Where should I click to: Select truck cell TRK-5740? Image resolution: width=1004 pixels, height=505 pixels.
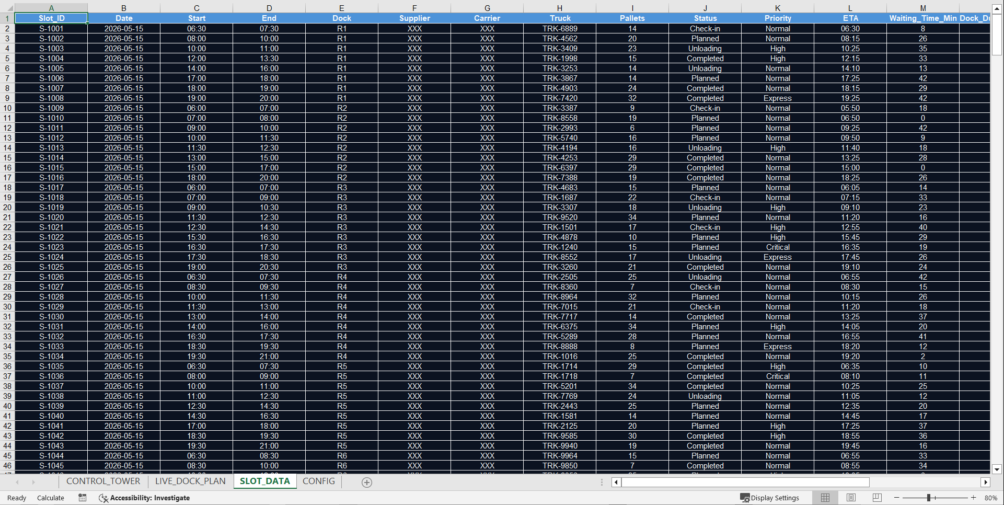[x=560, y=138]
